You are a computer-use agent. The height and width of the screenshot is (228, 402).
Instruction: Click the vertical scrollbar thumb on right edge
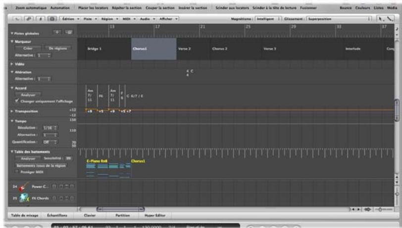tap(397, 110)
